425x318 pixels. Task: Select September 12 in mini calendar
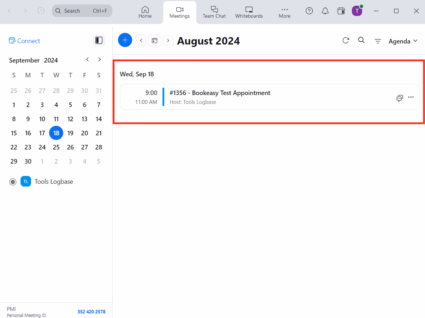click(x=70, y=119)
